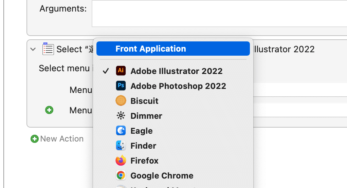The height and width of the screenshot is (188, 347).
Task: Choose Finder in the application list
Action: click(173, 146)
